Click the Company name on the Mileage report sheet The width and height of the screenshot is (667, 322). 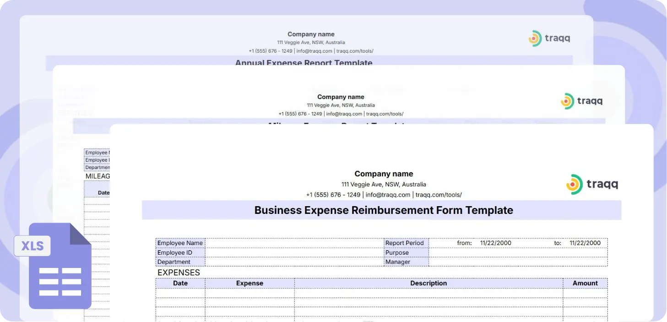[341, 97]
